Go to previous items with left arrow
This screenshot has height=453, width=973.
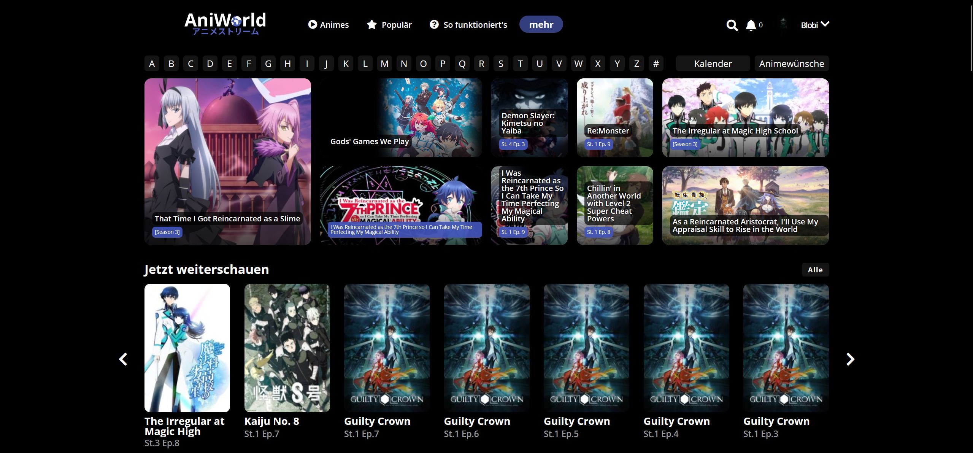[x=123, y=359]
